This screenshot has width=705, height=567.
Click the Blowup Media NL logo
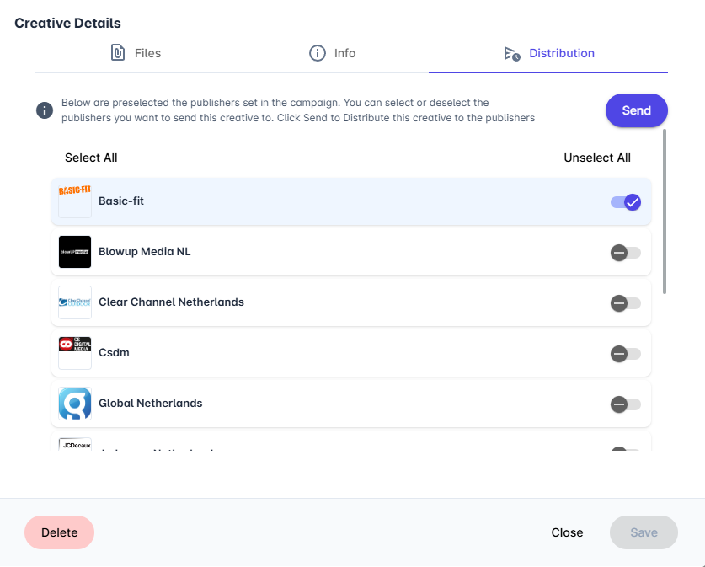[75, 252]
